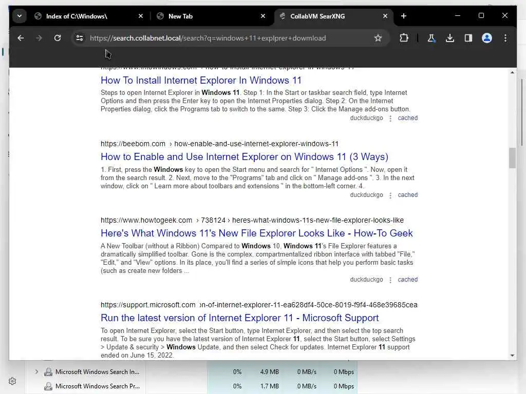Open the Downloads tray icon
The width and height of the screenshot is (526, 394).
point(450,38)
